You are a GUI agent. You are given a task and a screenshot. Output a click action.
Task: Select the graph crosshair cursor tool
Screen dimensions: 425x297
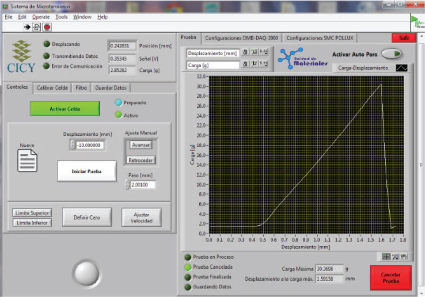click(x=387, y=256)
